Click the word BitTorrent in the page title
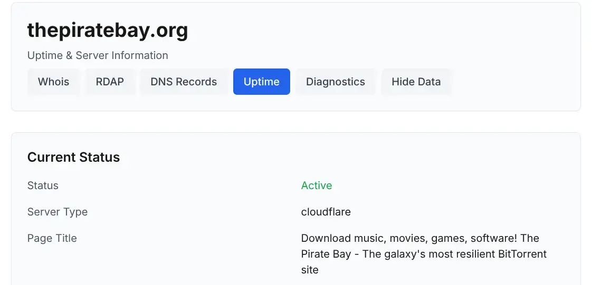The image size is (592, 285). click(x=522, y=254)
